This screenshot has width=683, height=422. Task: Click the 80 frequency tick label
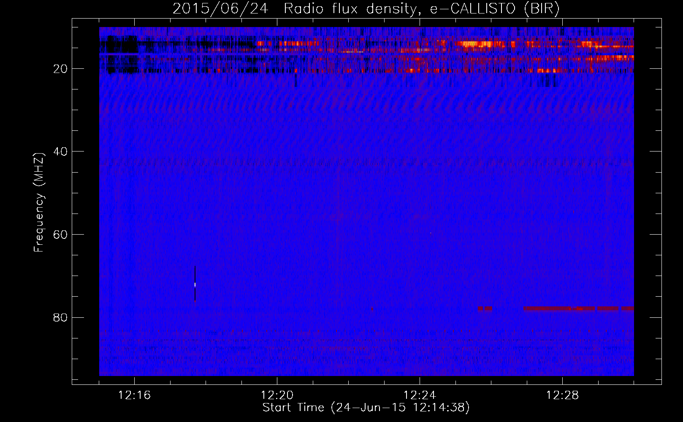pyautogui.click(x=61, y=317)
